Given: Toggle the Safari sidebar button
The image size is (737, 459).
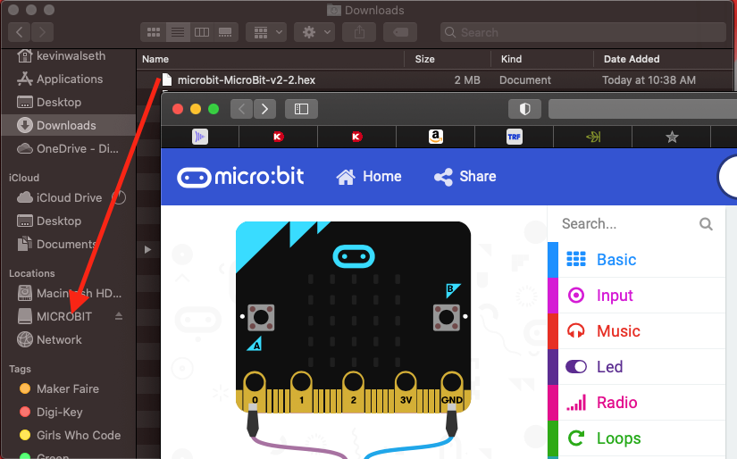Looking at the screenshot, I should coord(301,109).
